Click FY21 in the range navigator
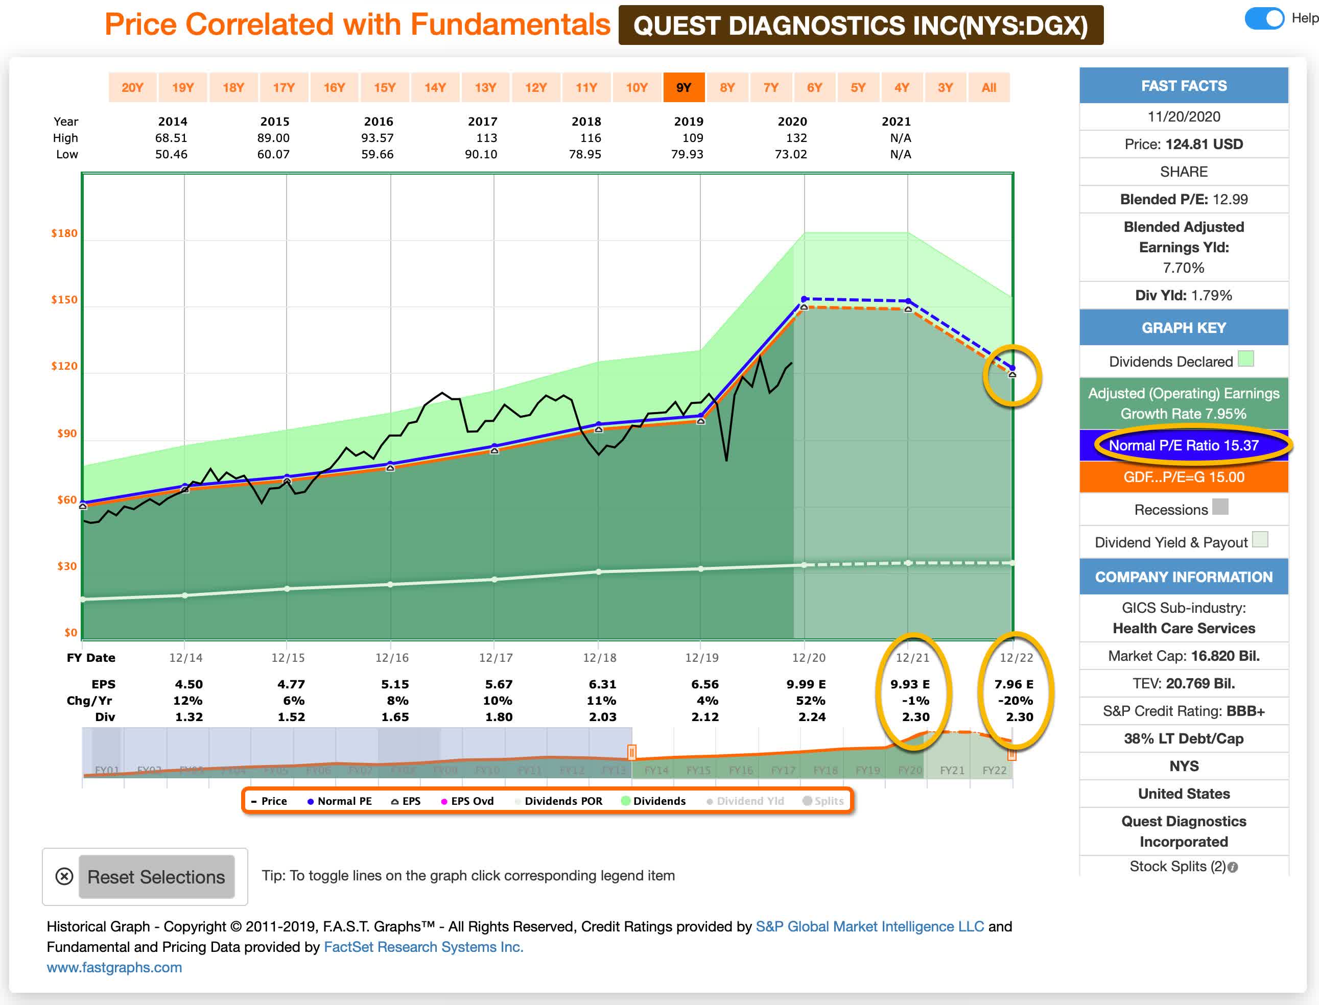The height and width of the screenshot is (1005, 1319). point(952,771)
